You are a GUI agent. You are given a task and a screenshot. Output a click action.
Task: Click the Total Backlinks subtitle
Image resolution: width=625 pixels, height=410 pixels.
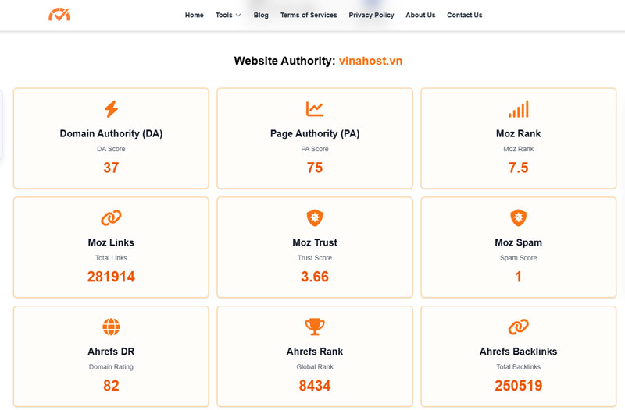point(519,367)
